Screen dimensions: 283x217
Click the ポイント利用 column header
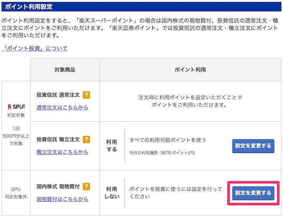190,70
